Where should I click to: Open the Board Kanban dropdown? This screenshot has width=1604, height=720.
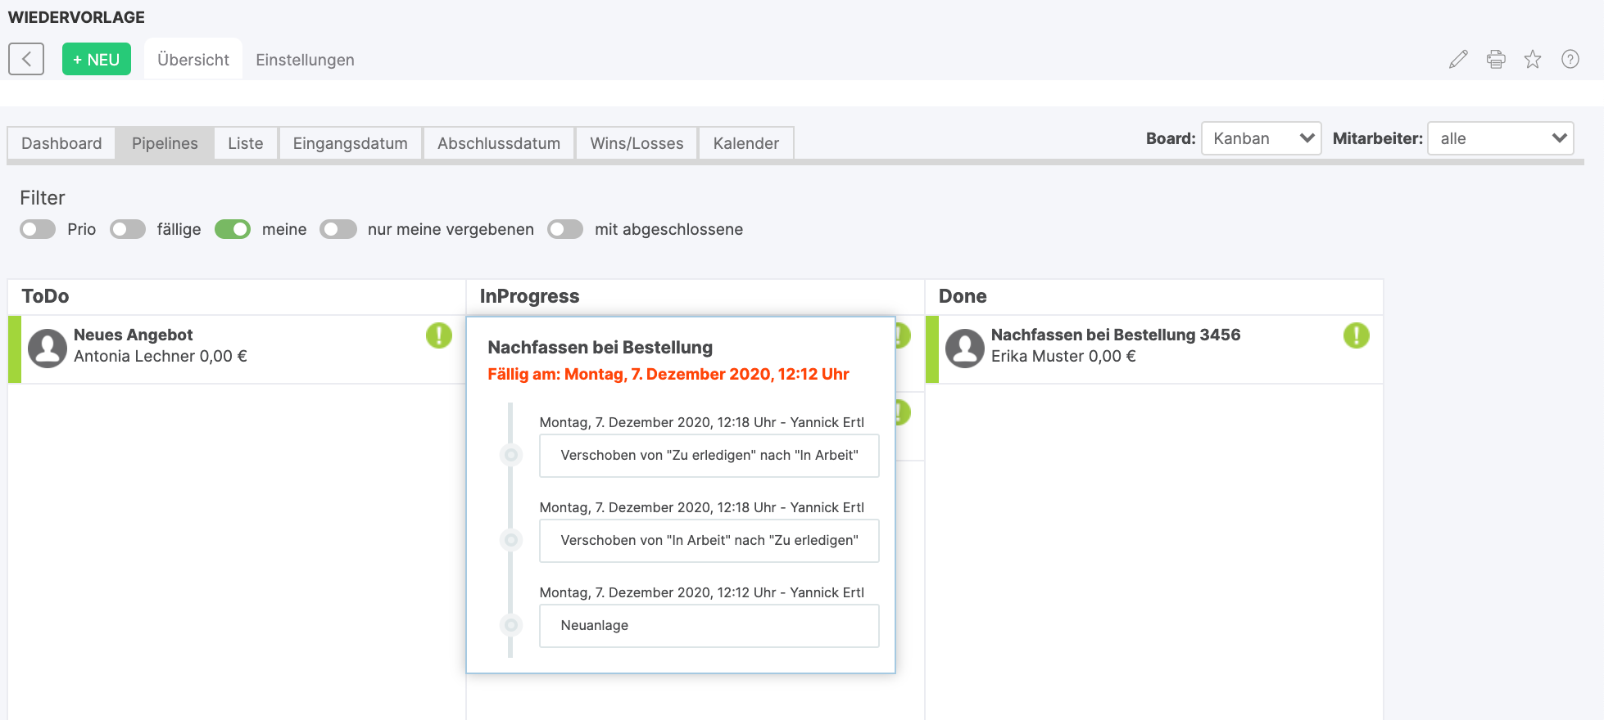click(1261, 138)
